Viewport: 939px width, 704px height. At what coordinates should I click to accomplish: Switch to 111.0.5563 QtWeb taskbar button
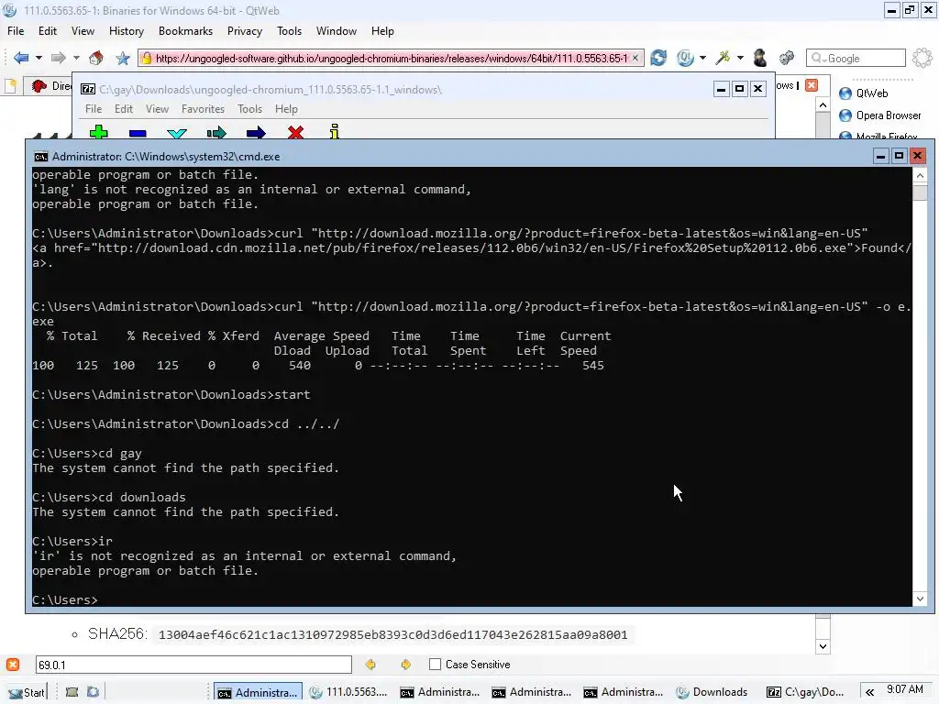pyautogui.click(x=349, y=692)
